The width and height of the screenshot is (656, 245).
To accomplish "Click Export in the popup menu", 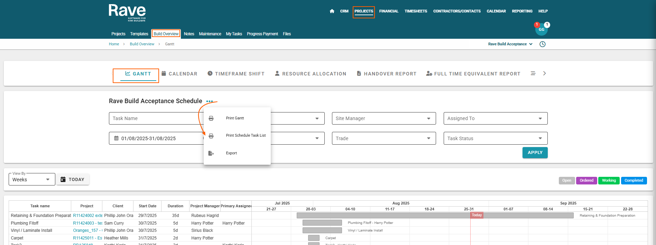I will click(231, 153).
